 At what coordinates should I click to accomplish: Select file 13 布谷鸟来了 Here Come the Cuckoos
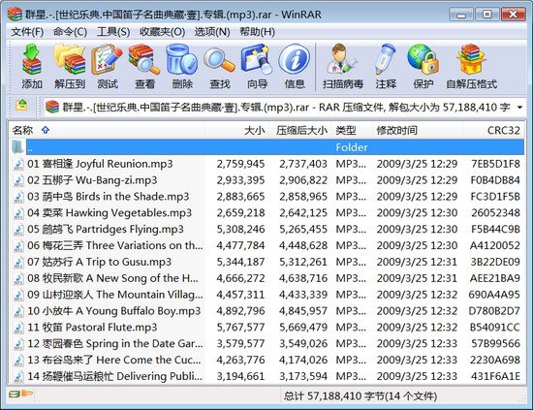coord(267,360)
